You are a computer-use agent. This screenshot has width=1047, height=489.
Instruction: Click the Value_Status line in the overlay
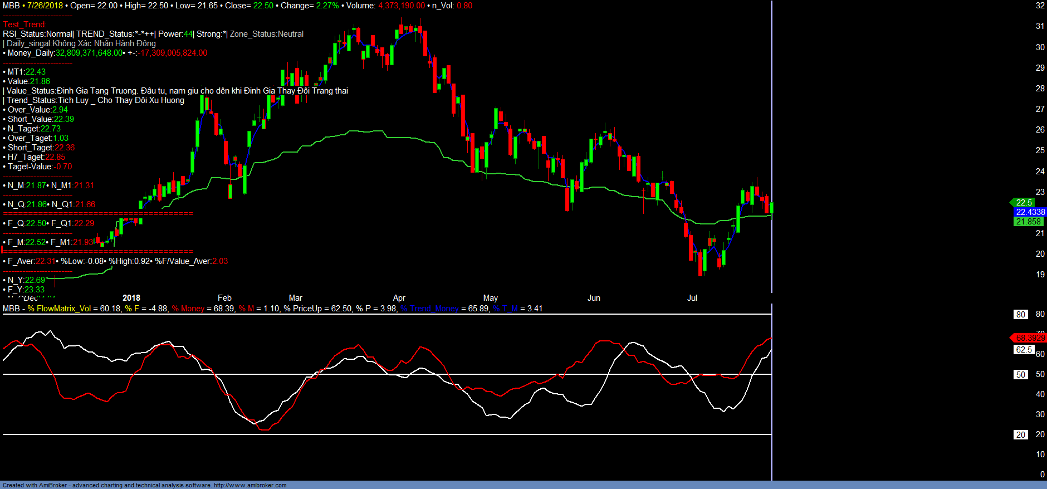tap(176, 91)
